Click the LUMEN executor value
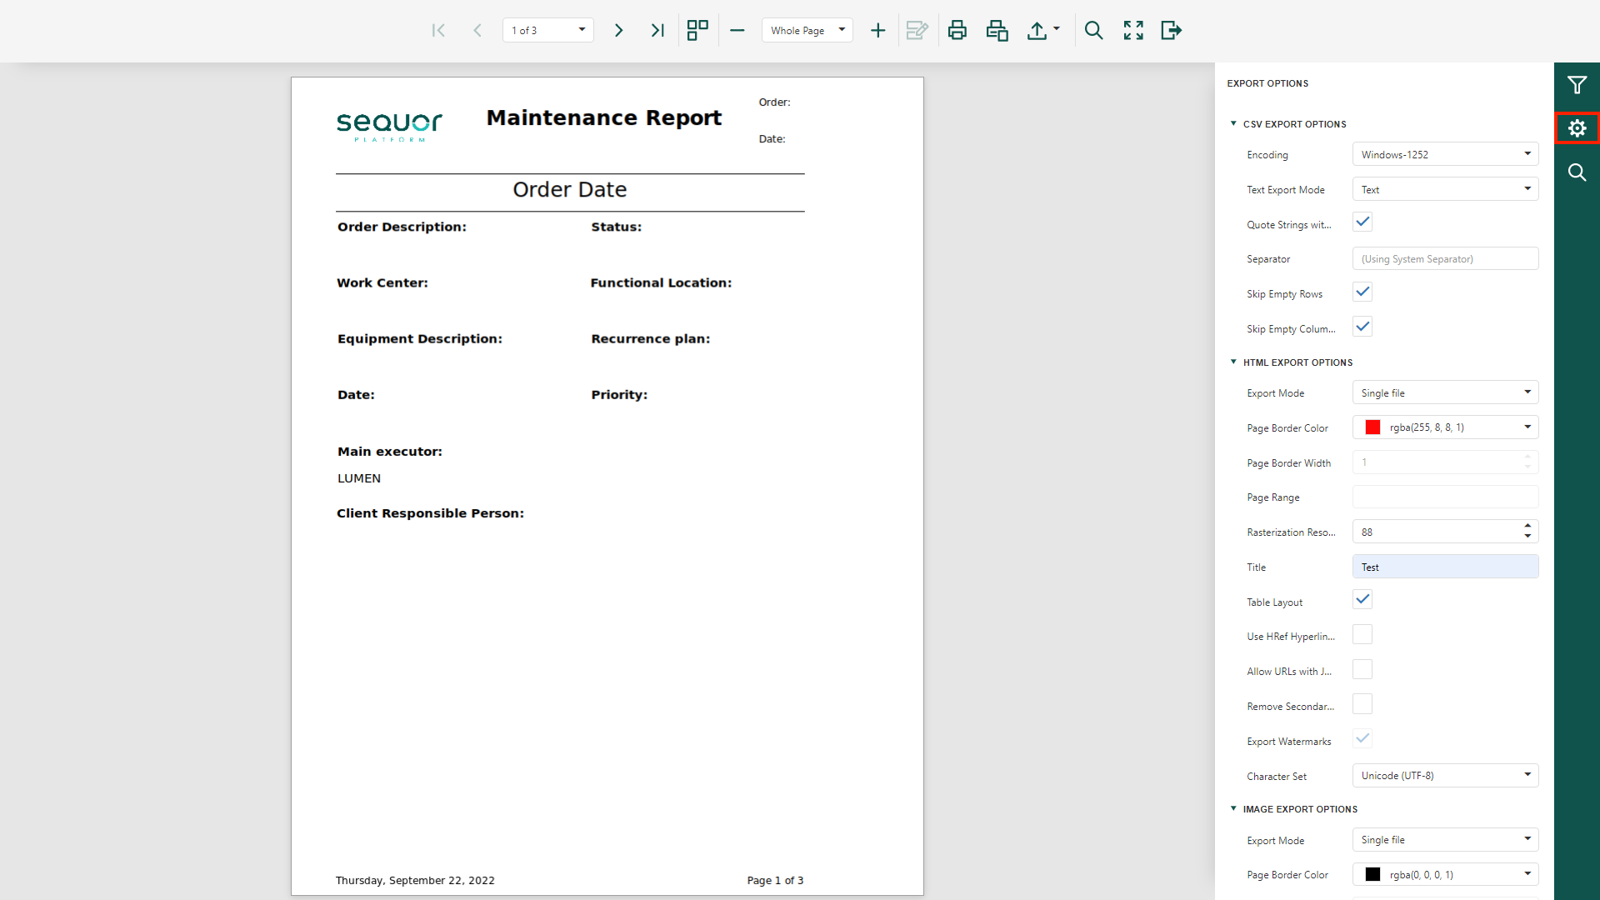This screenshot has width=1600, height=900. point(359,478)
